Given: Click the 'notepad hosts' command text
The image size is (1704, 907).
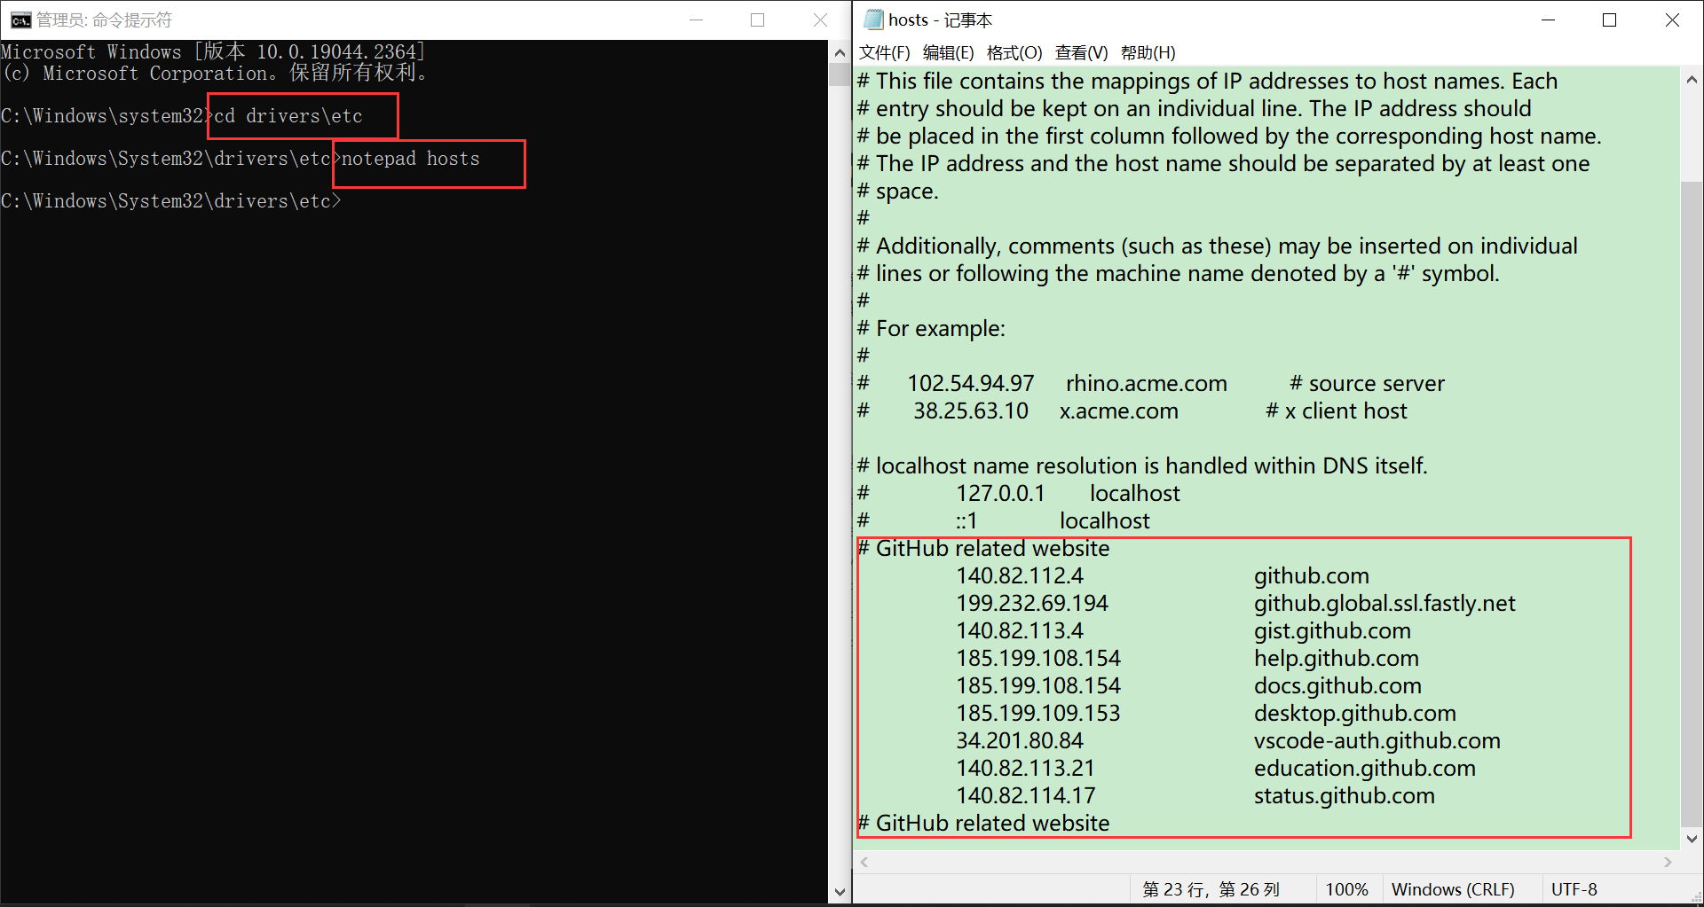Looking at the screenshot, I should pos(410,159).
